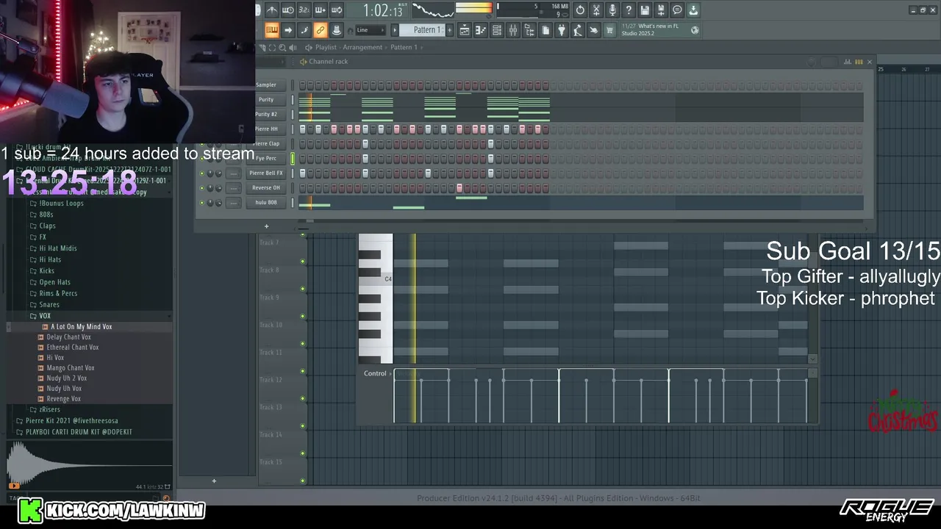This screenshot has height=529, width=941.
Task: Click Arrangement breadcrumb item
Action: [x=362, y=47]
